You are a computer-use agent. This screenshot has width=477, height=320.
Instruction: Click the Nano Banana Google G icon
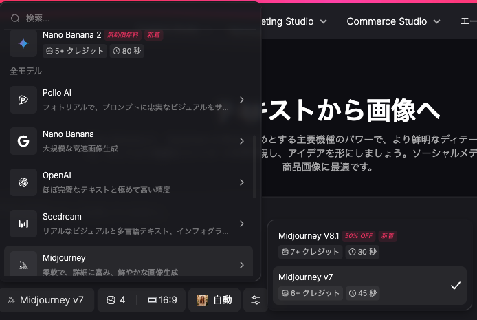pyautogui.click(x=23, y=141)
